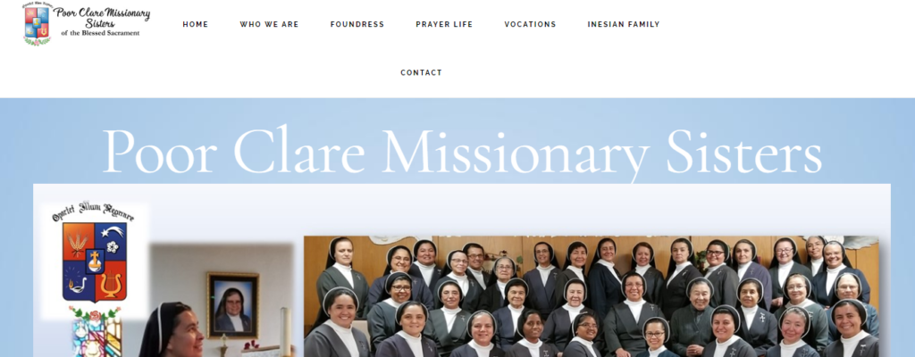This screenshot has width=915, height=357.
Task: Open the Who We Are page
Action: click(x=269, y=24)
